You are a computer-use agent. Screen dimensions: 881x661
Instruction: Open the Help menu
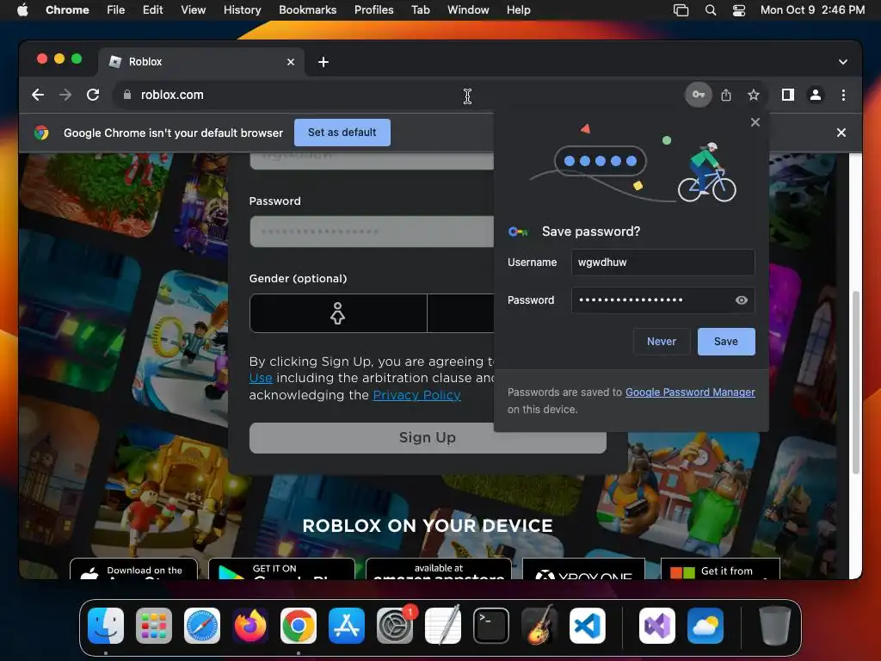(518, 9)
